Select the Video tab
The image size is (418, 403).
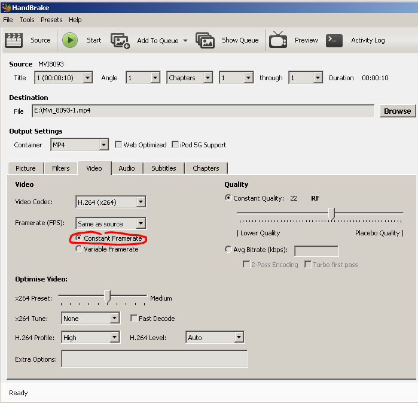(94, 168)
